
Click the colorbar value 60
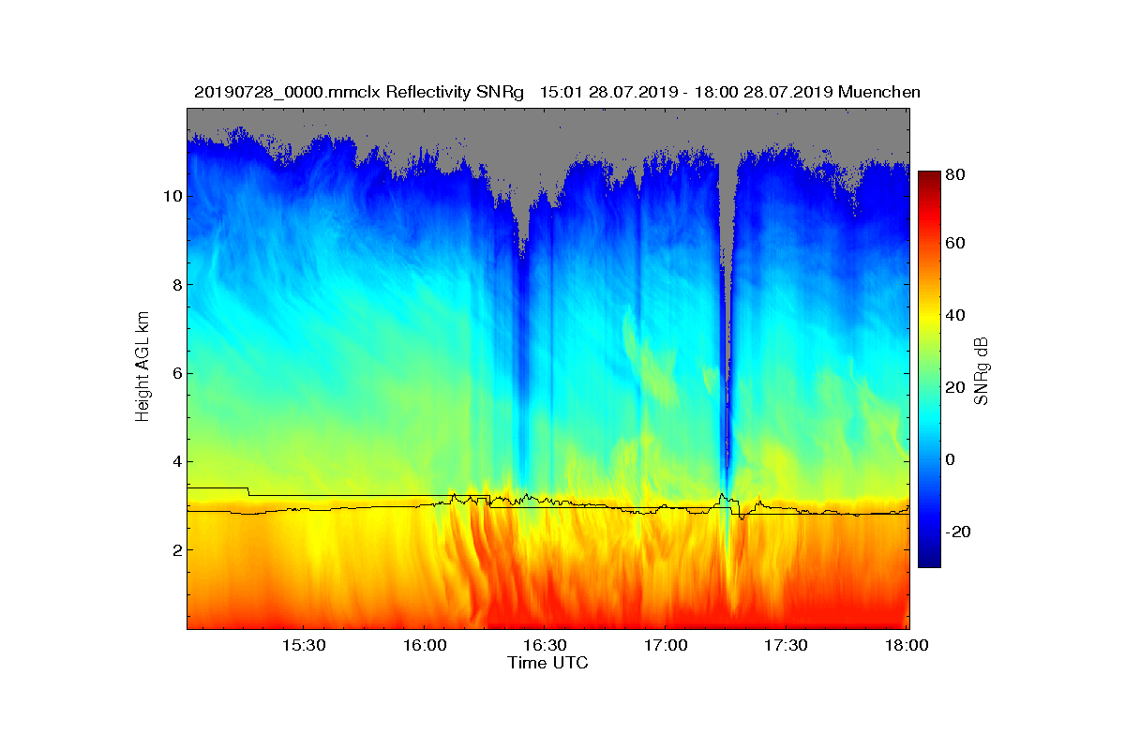[956, 244]
